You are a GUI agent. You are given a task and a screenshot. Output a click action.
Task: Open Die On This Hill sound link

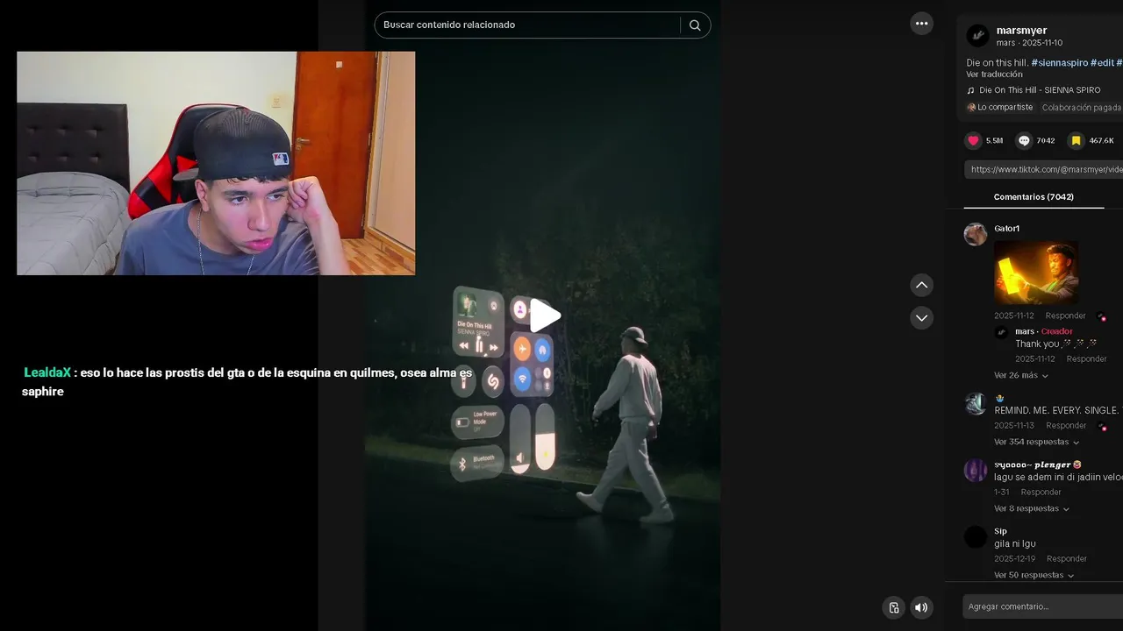click(1040, 90)
